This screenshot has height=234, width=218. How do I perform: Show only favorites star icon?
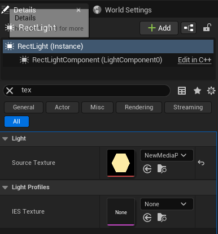pos(197,91)
